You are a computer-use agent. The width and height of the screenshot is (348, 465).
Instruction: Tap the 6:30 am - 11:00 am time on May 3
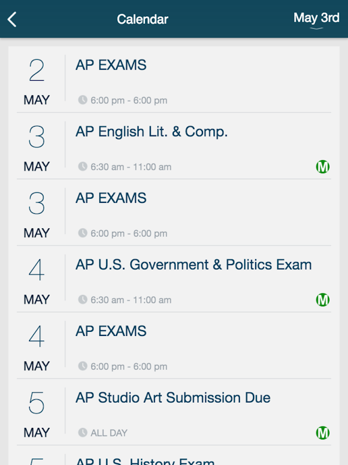pos(130,167)
